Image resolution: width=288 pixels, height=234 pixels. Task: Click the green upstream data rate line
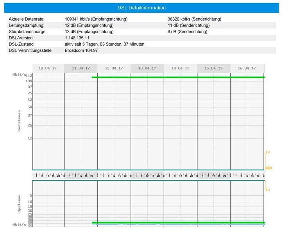point(178,223)
